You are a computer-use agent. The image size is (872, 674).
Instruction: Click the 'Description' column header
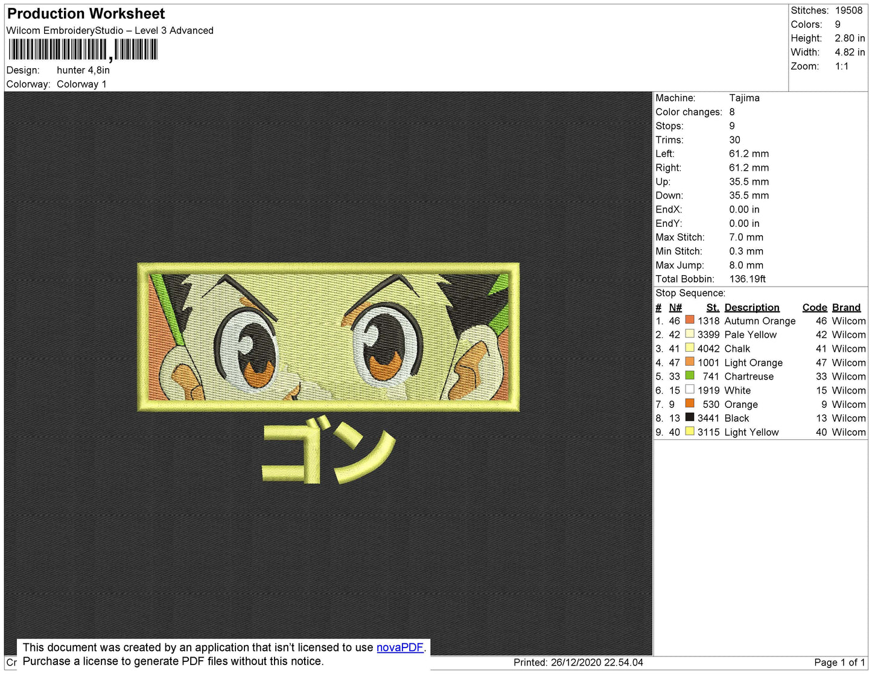click(752, 308)
